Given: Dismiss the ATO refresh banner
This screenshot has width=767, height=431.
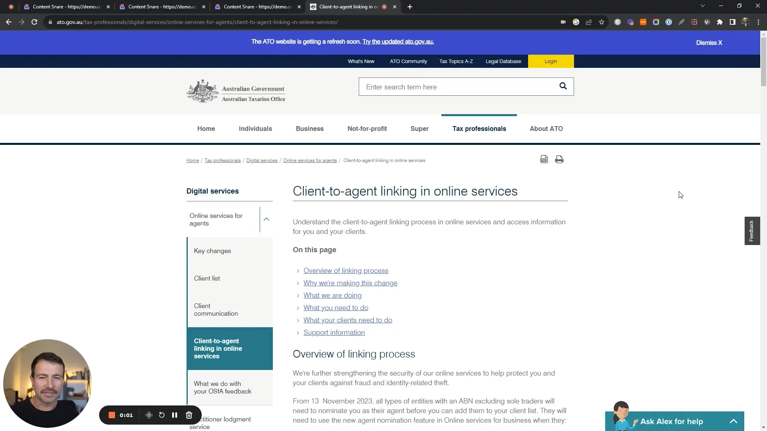Looking at the screenshot, I should pos(709,43).
